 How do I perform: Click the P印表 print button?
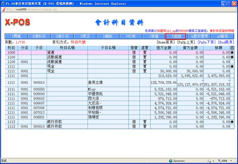pyautogui.click(x=131, y=36)
